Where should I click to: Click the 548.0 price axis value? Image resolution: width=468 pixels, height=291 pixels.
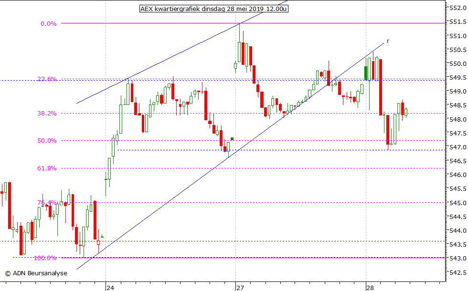point(457,119)
